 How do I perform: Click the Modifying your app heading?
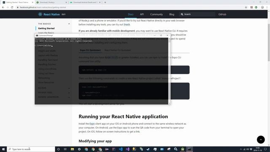[95, 141]
